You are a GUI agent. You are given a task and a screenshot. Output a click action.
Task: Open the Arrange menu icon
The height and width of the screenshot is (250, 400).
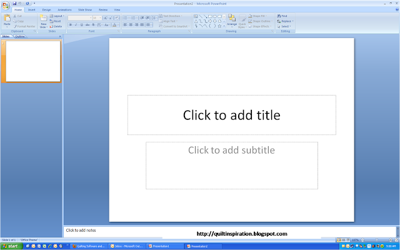coord(232,18)
